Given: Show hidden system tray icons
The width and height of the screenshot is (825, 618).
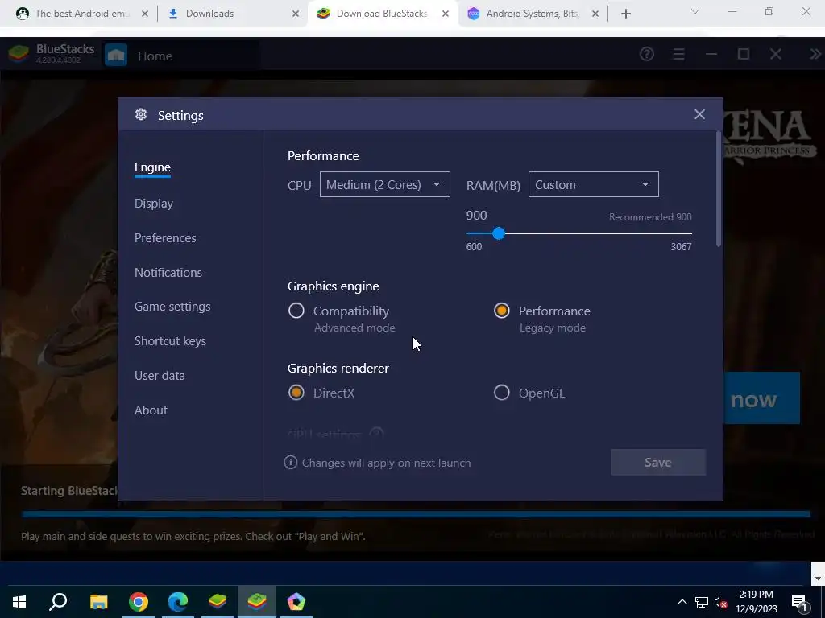Looking at the screenshot, I should coord(682,602).
